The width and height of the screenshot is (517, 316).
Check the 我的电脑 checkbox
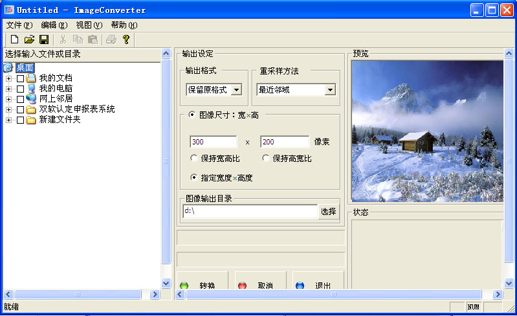pyautogui.click(x=21, y=89)
